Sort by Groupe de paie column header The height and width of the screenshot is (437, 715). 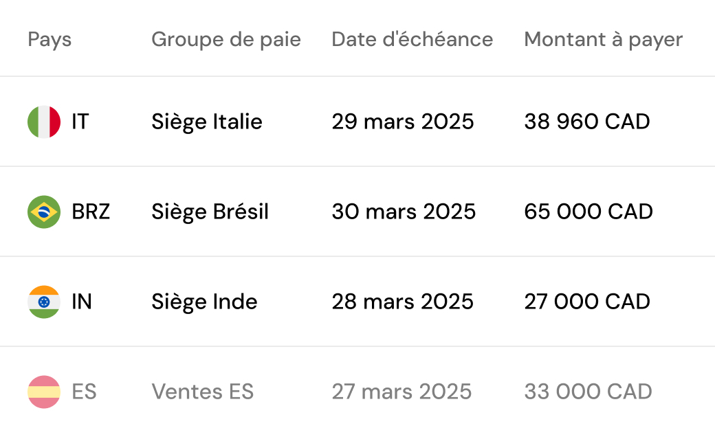(x=226, y=40)
